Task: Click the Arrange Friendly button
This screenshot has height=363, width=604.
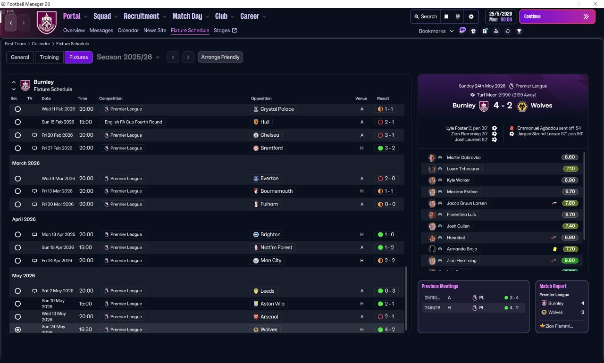Action: pos(220,57)
